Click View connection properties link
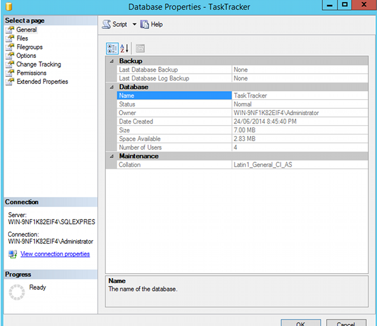The image size is (377, 326). [55, 254]
